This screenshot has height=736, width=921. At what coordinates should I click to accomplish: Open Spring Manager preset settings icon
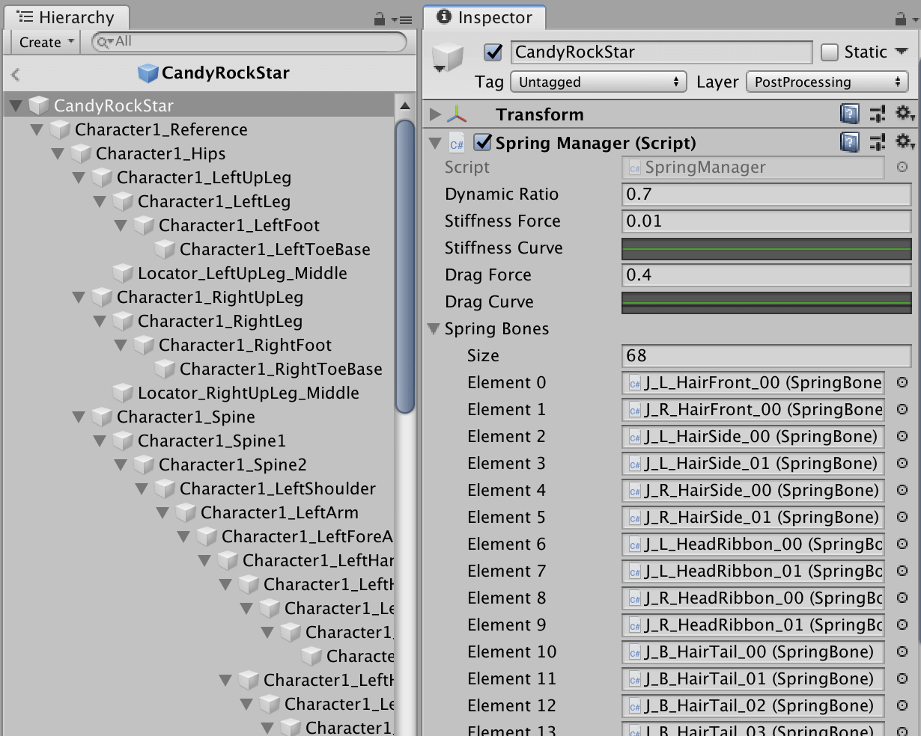pyautogui.click(x=878, y=142)
